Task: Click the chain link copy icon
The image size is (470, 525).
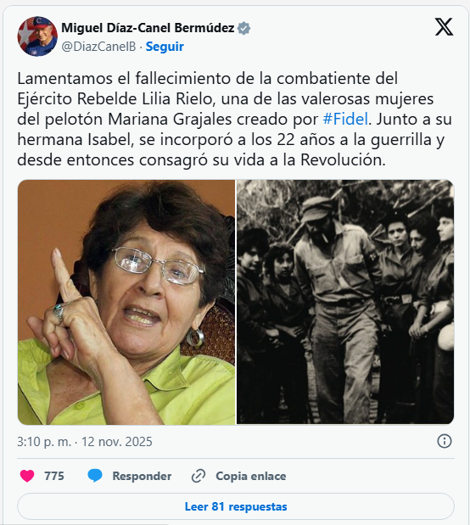Action: pyautogui.click(x=199, y=476)
